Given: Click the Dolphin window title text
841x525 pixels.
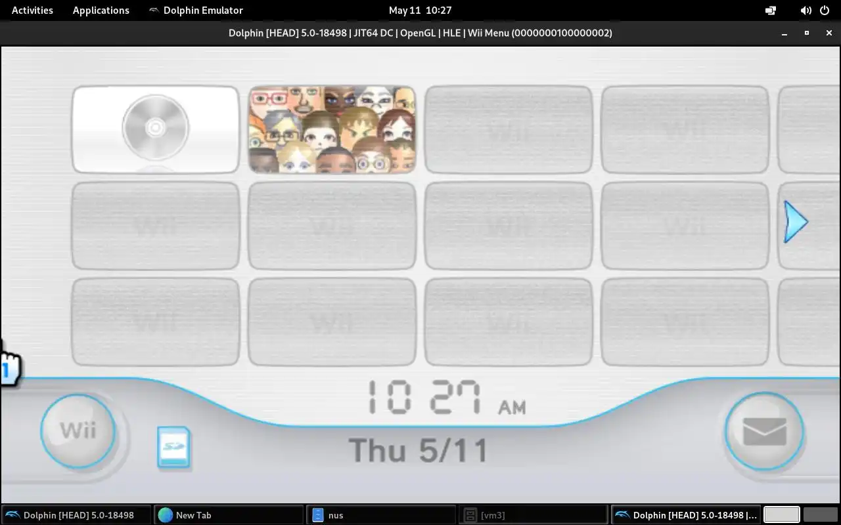Looking at the screenshot, I should tap(420, 33).
